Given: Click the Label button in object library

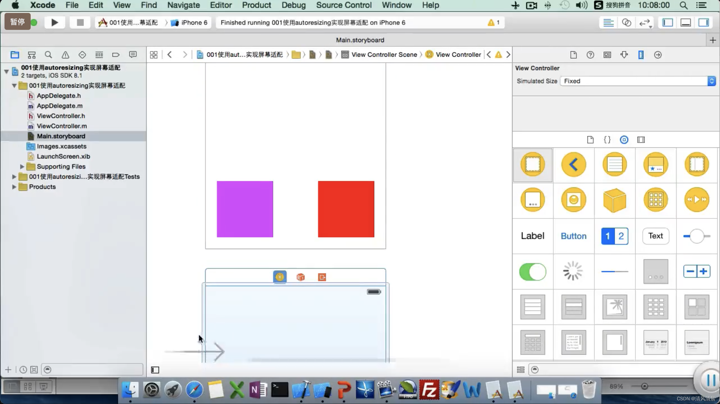Looking at the screenshot, I should 533,236.
